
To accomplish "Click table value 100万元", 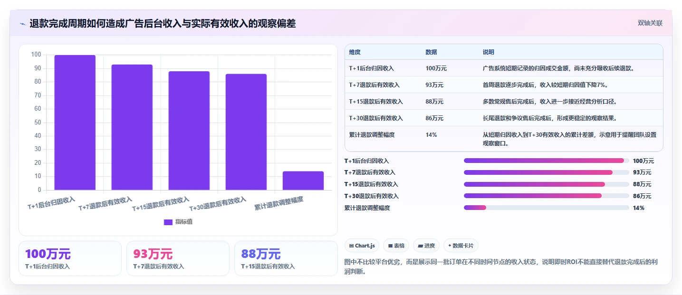I will 436,68.
